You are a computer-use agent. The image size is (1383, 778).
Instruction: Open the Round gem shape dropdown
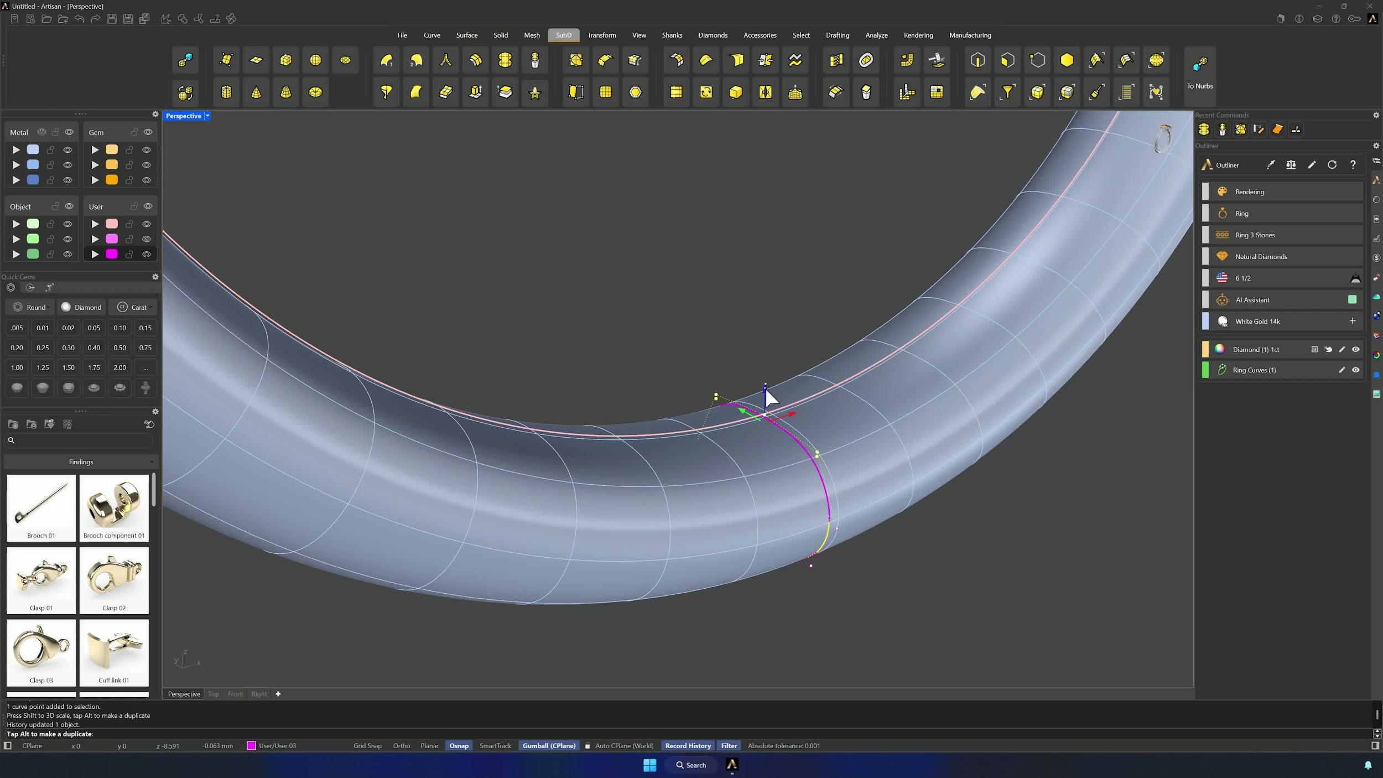point(31,307)
